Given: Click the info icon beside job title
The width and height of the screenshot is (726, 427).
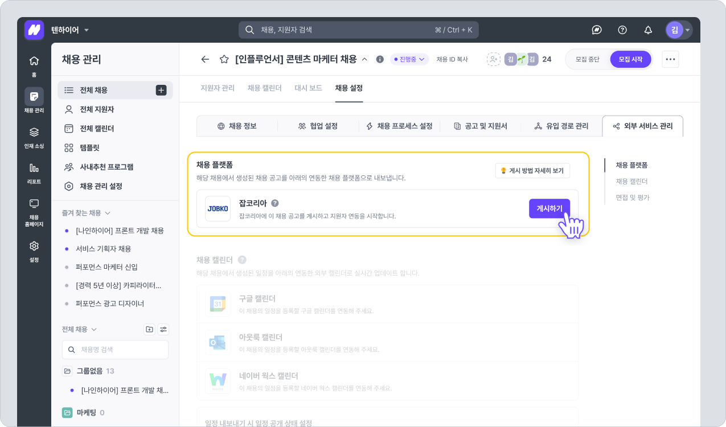Looking at the screenshot, I should click(x=380, y=59).
